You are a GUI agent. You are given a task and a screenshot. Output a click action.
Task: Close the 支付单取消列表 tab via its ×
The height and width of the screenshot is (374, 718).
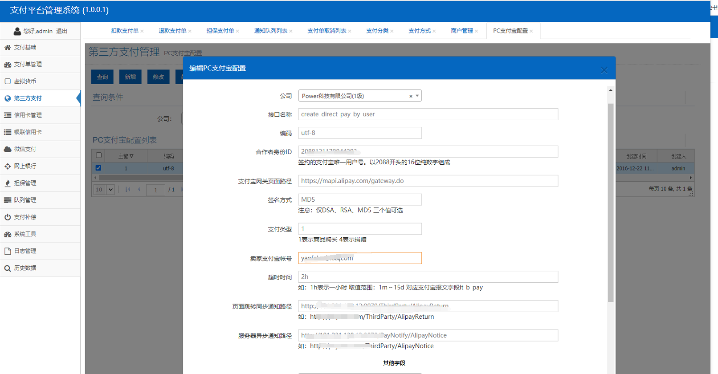click(350, 31)
